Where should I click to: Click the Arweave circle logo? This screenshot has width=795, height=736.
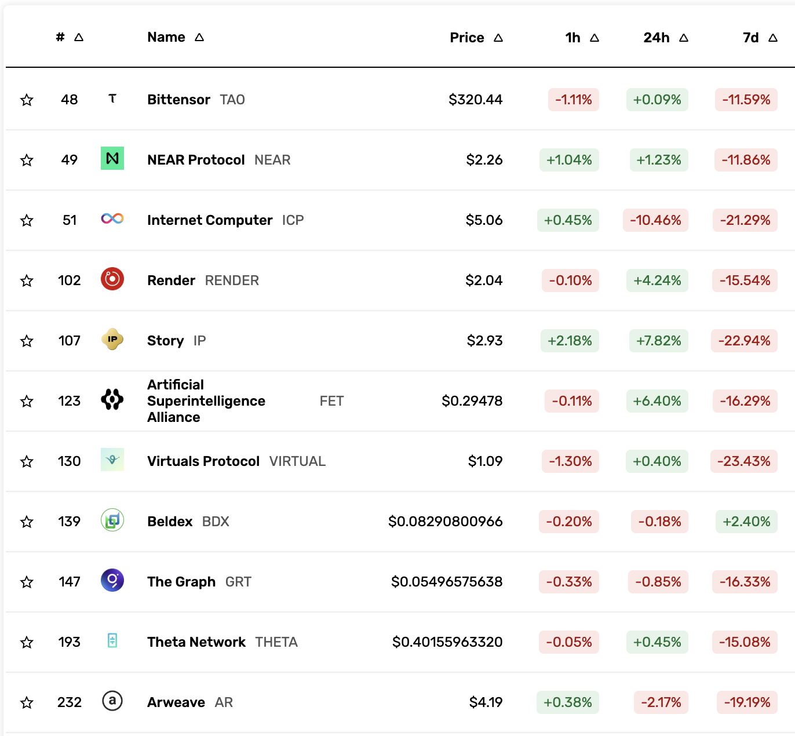(112, 701)
